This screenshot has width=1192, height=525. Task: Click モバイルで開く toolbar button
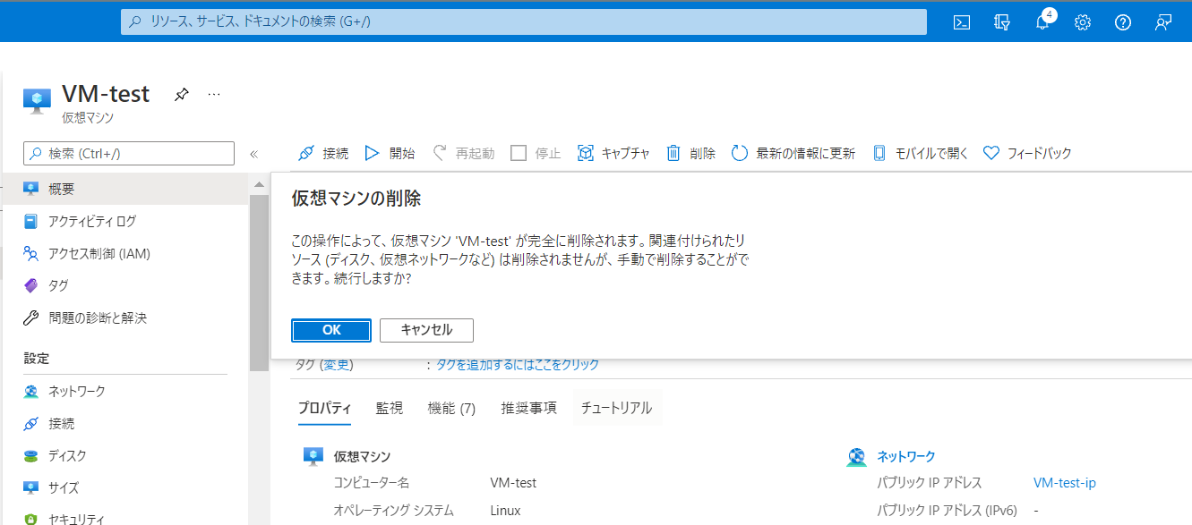click(x=920, y=153)
